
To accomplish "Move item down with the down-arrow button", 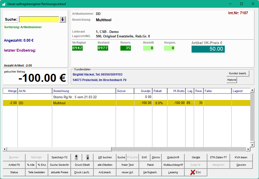I will [88, 157].
